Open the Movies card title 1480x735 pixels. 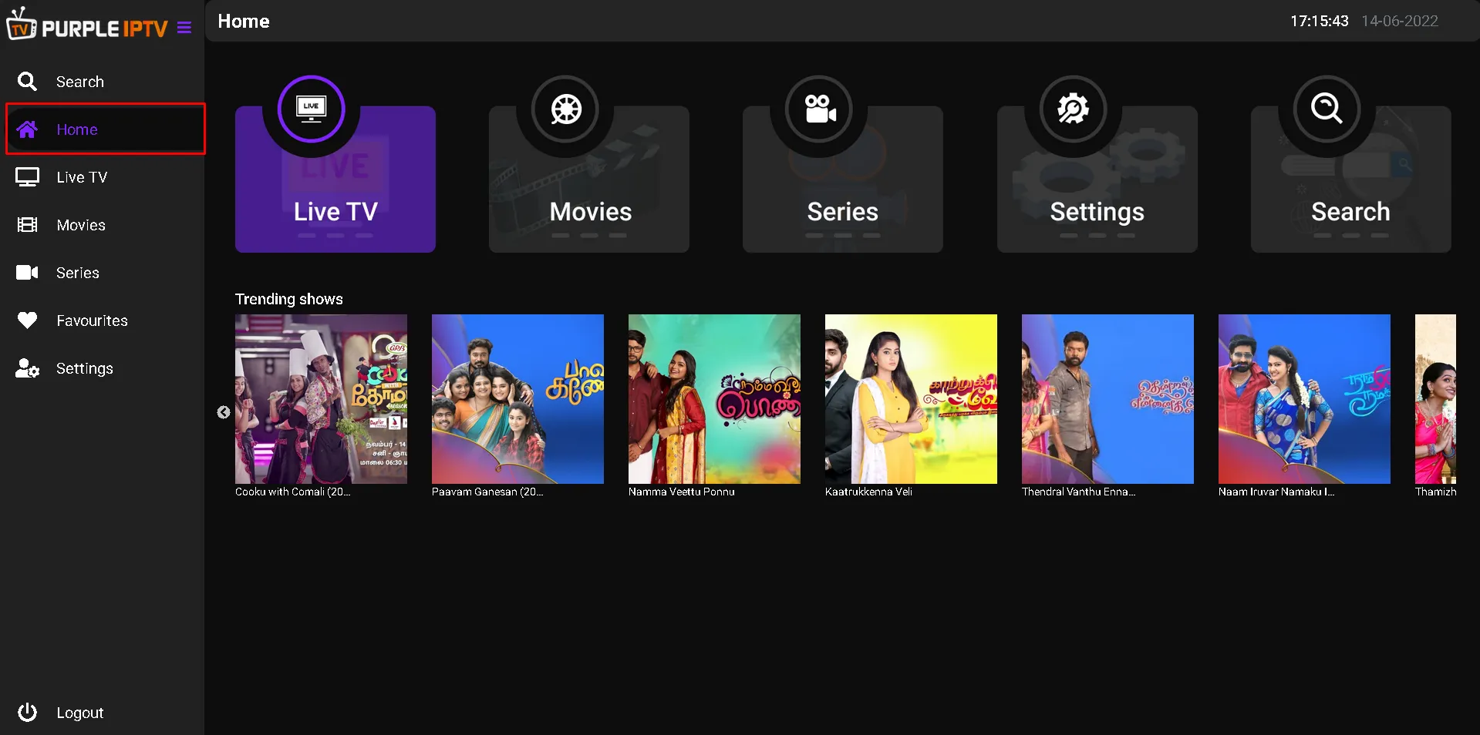pyautogui.click(x=591, y=212)
